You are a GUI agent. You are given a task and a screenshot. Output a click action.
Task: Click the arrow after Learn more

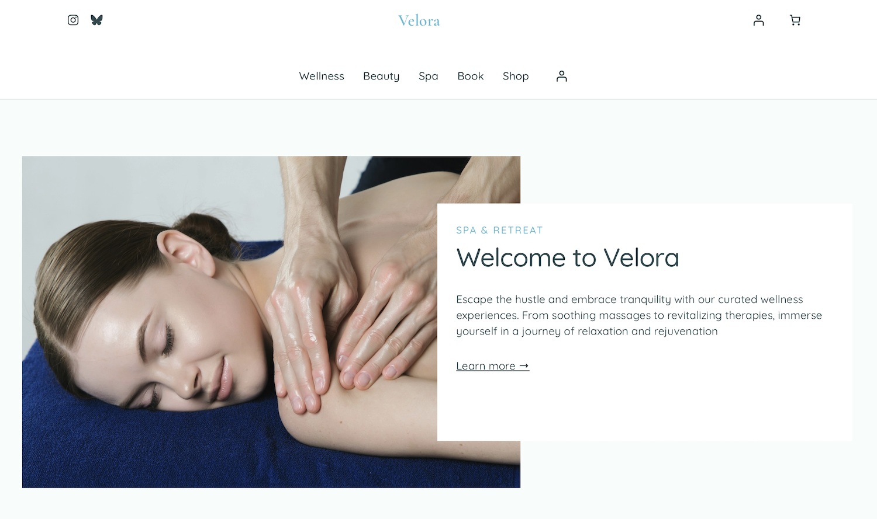pyautogui.click(x=524, y=366)
